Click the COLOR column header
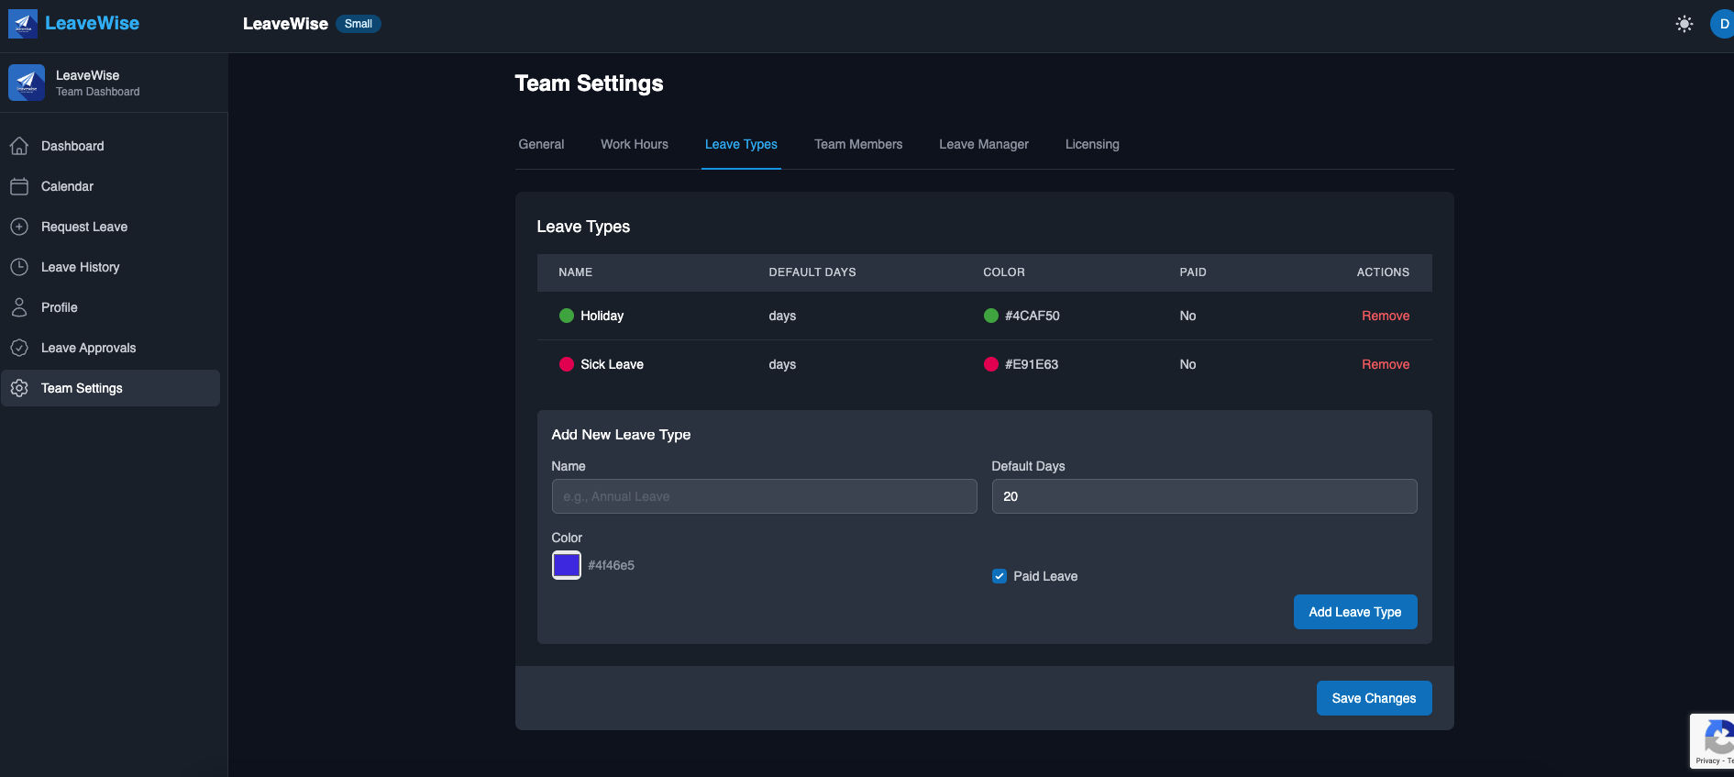Image resolution: width=1734 pixels, height=777 pixels. pos(1004,272)
